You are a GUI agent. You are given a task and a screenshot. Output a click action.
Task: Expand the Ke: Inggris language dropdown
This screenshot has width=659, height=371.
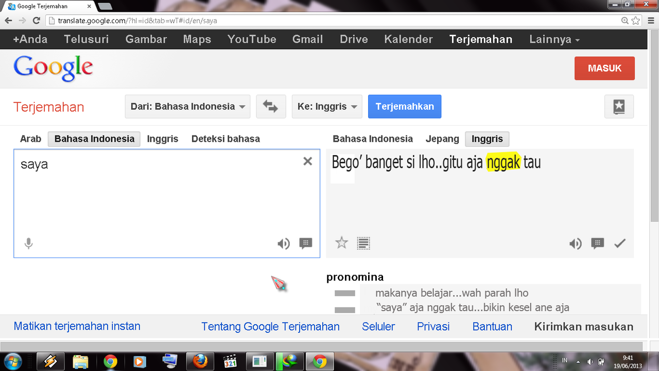[327, 107]
